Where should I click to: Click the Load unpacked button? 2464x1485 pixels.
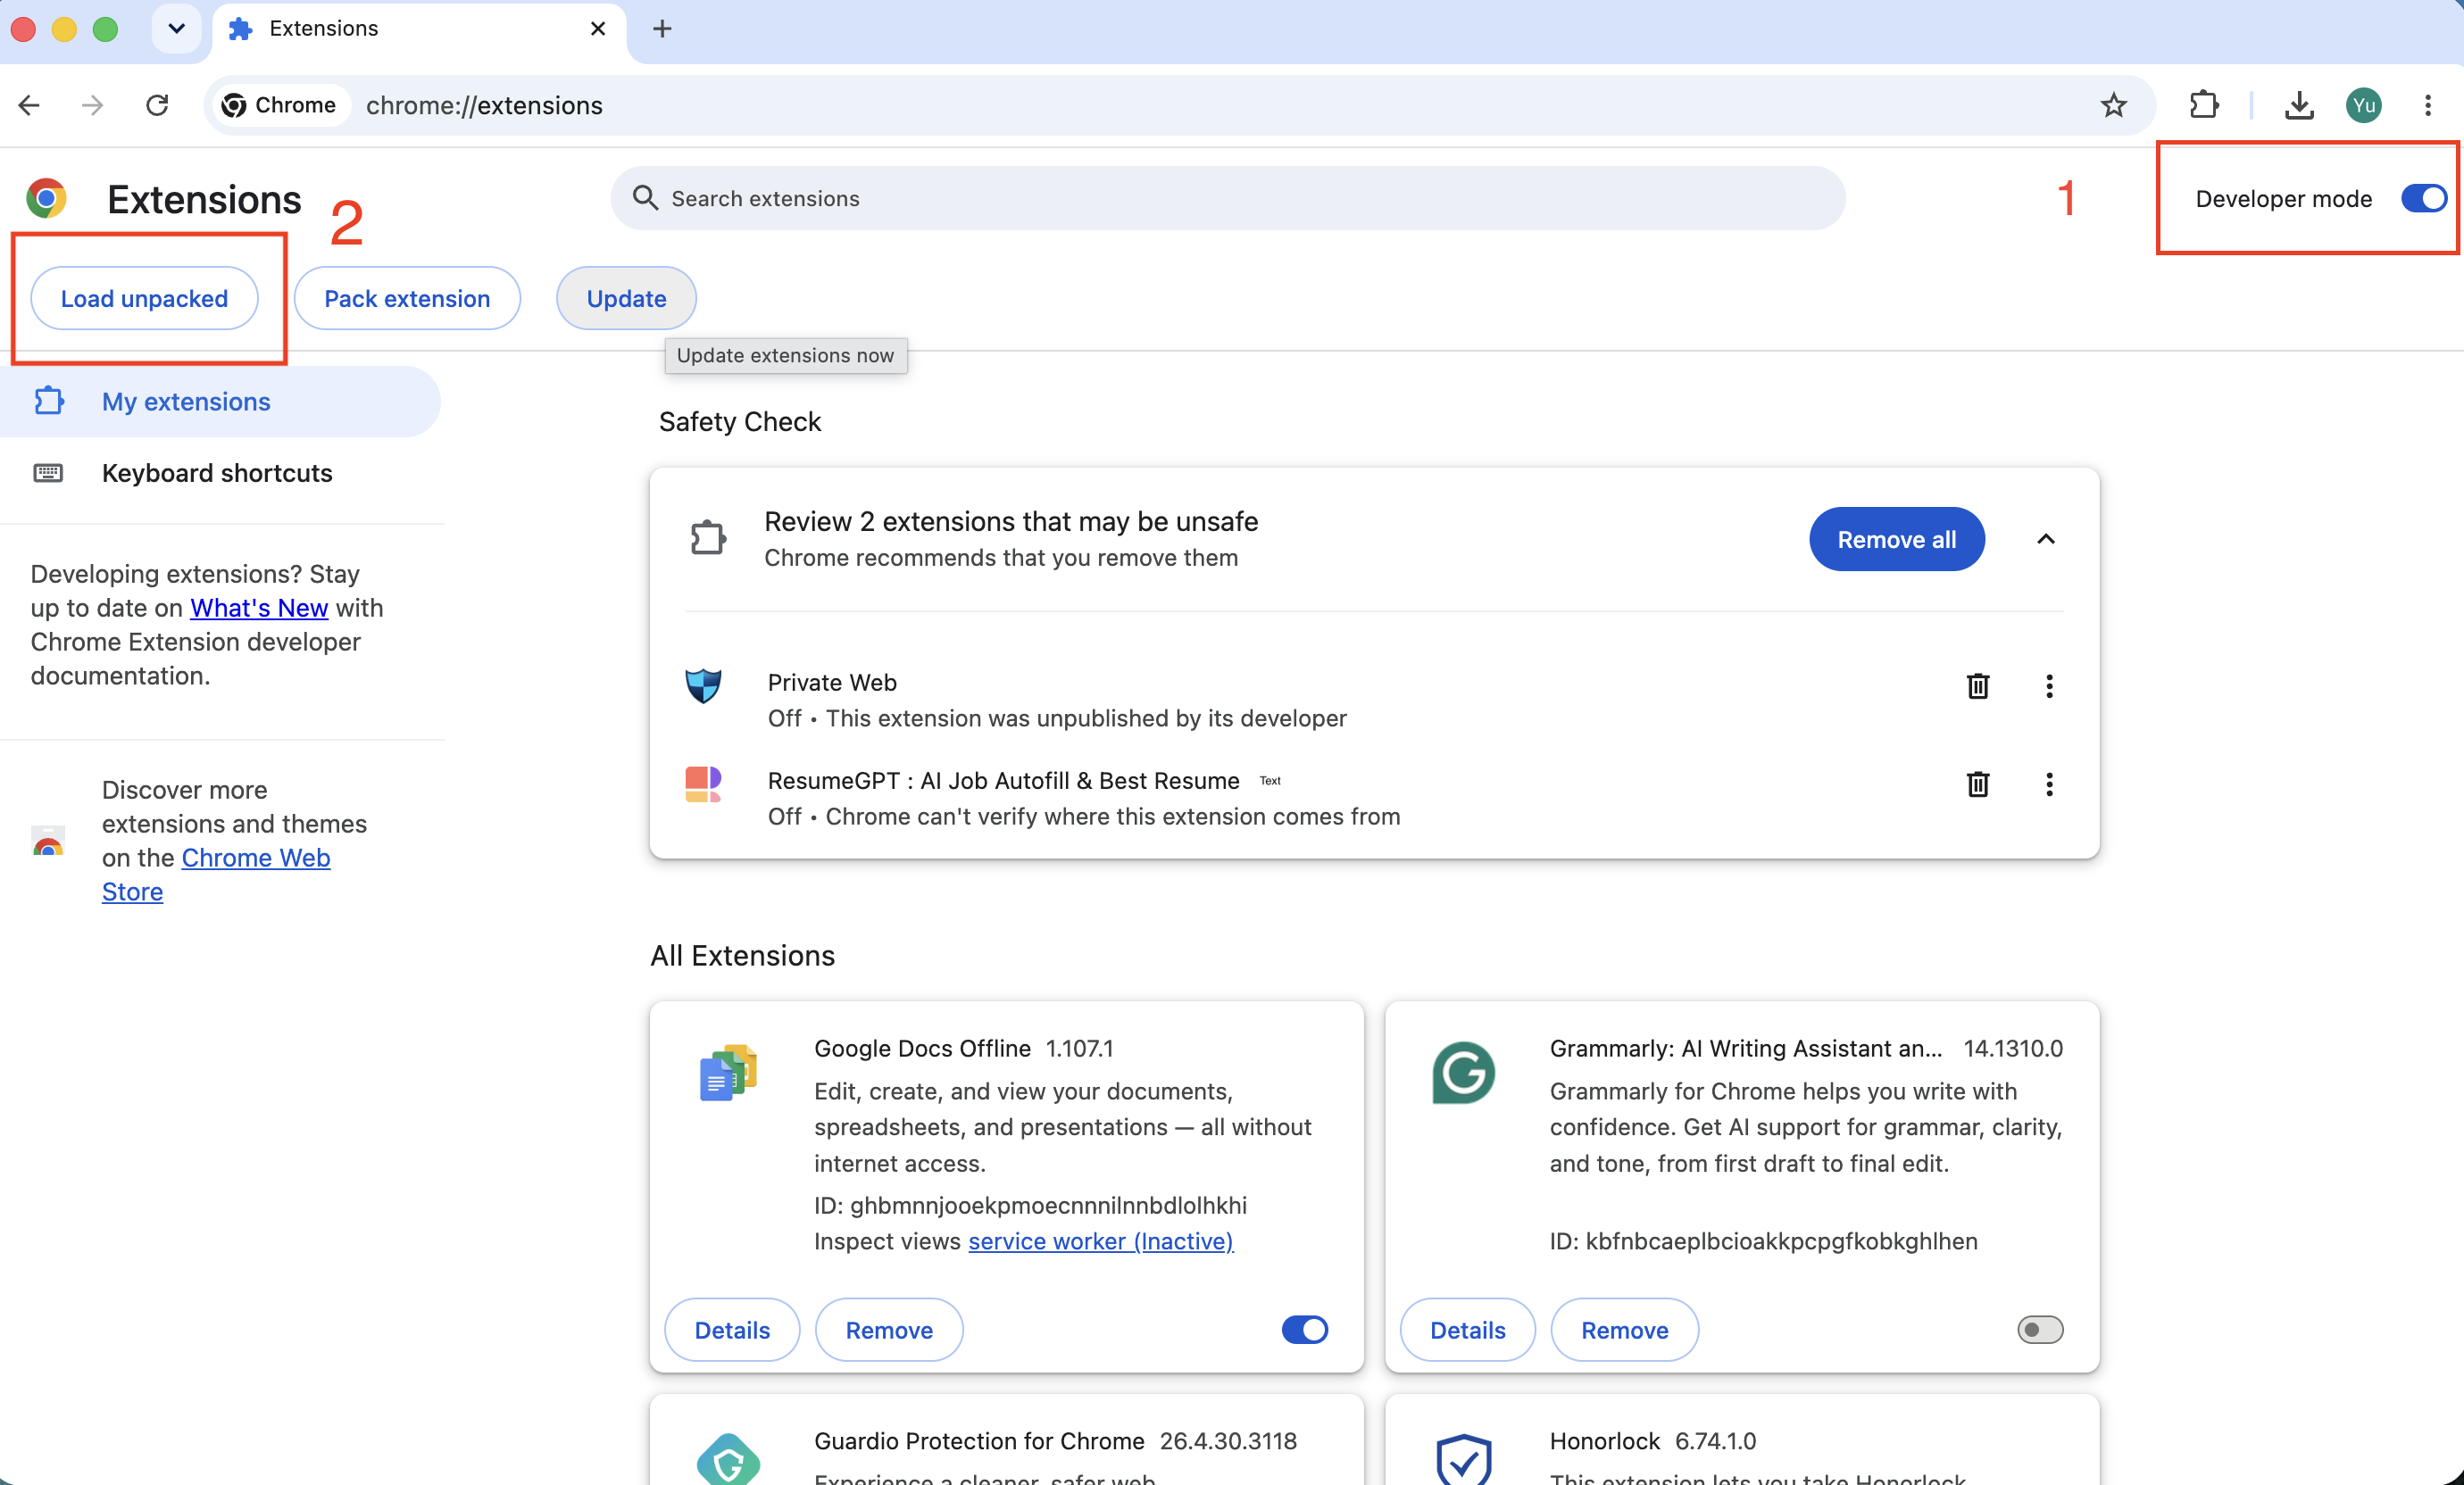pyautogui.click(x=144, y=298)
